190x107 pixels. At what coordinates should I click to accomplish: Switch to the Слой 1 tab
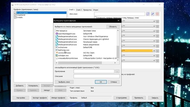[72, 10]
